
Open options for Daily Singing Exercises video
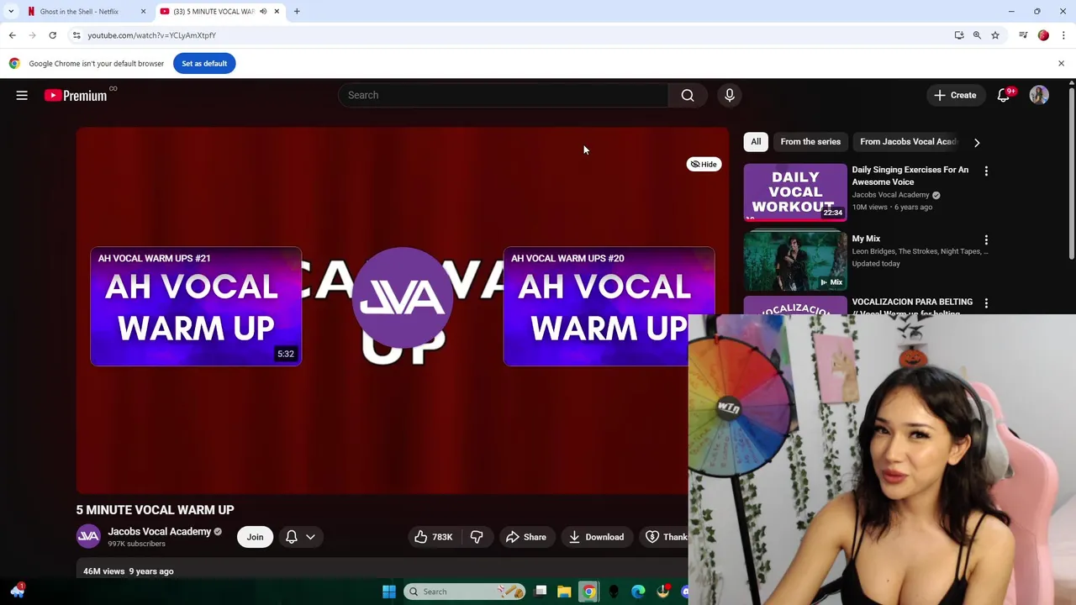pyautogui.click(x=986, y=171)
